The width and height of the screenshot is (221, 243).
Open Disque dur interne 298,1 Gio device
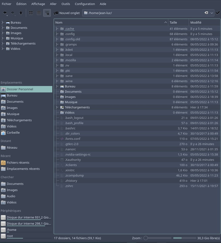coord(26,224)
